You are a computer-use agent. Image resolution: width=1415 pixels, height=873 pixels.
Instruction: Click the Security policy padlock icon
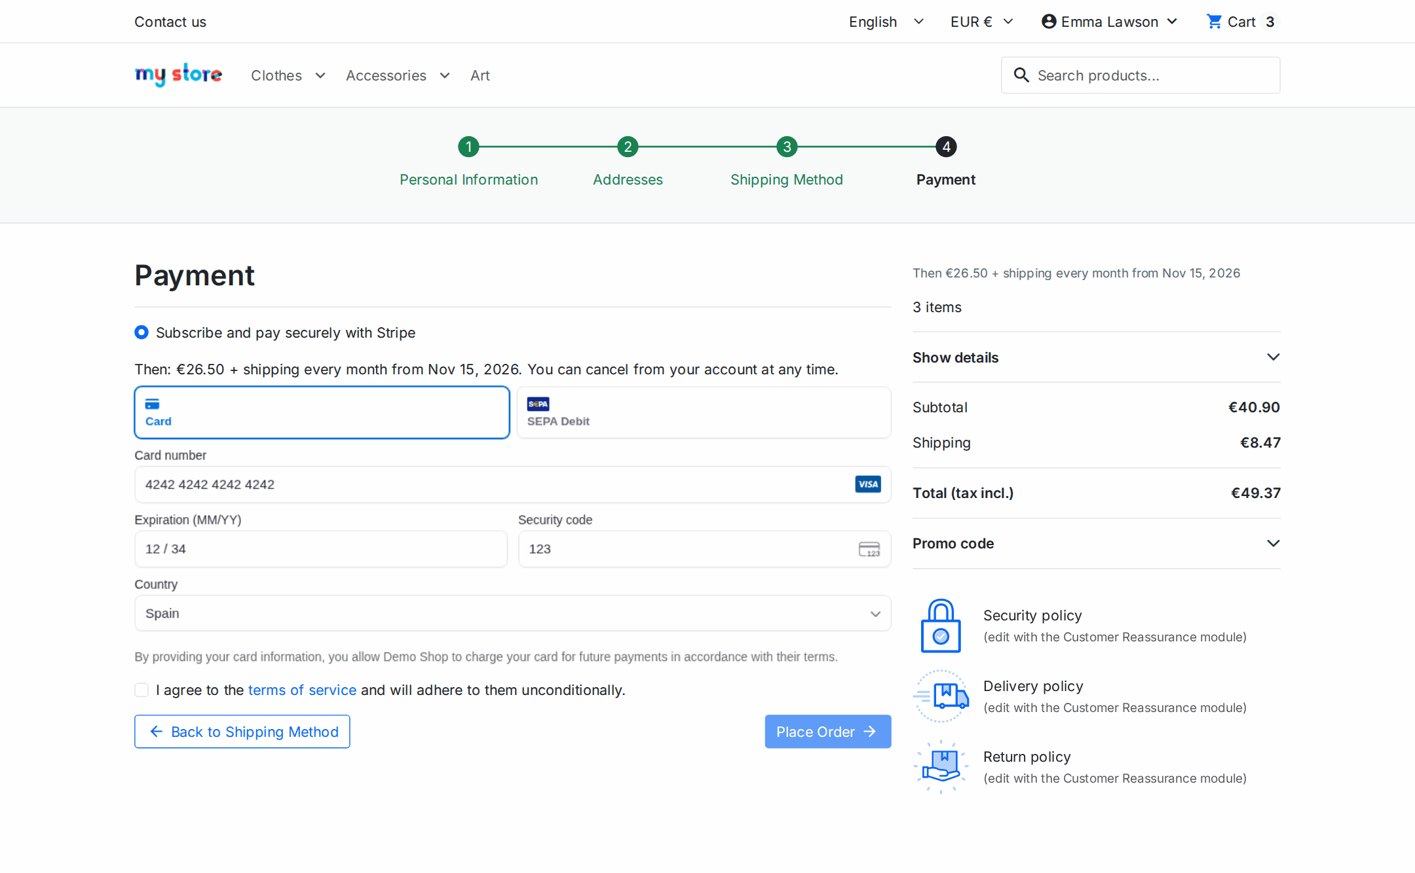941,626
